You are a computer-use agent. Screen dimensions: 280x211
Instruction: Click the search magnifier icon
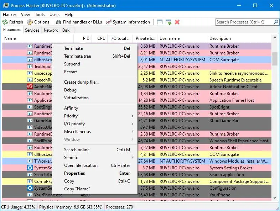(x=276, y=22)
